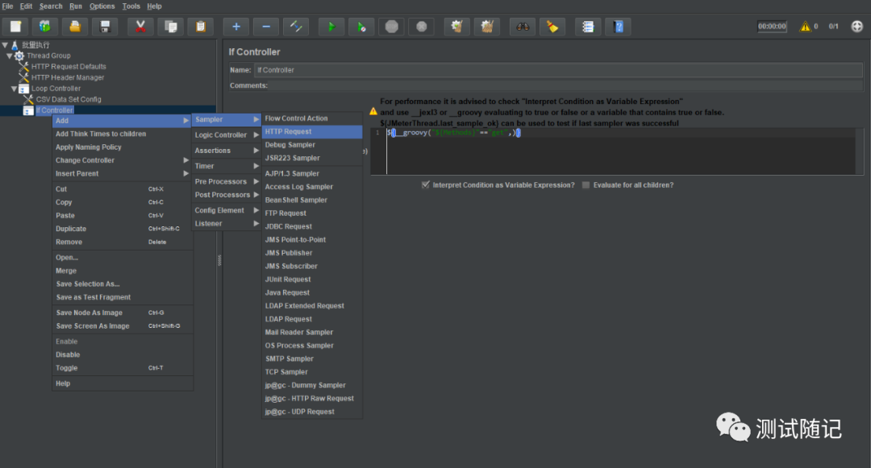Click the Clear results broom icon
Screen dimensions: 871x468
point(457,27)
